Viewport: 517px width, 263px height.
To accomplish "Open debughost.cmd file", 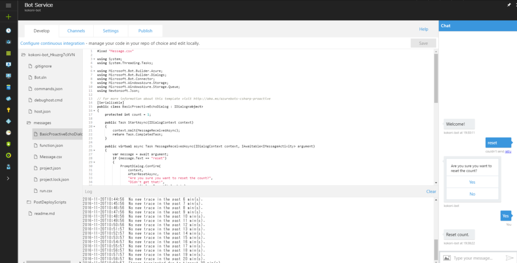I will tap(48, 100).
